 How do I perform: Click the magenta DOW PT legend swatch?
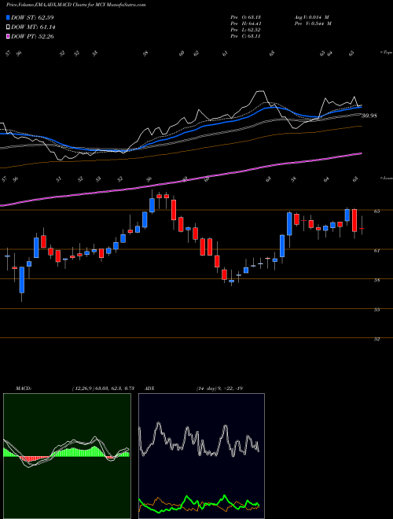point(8,36)
